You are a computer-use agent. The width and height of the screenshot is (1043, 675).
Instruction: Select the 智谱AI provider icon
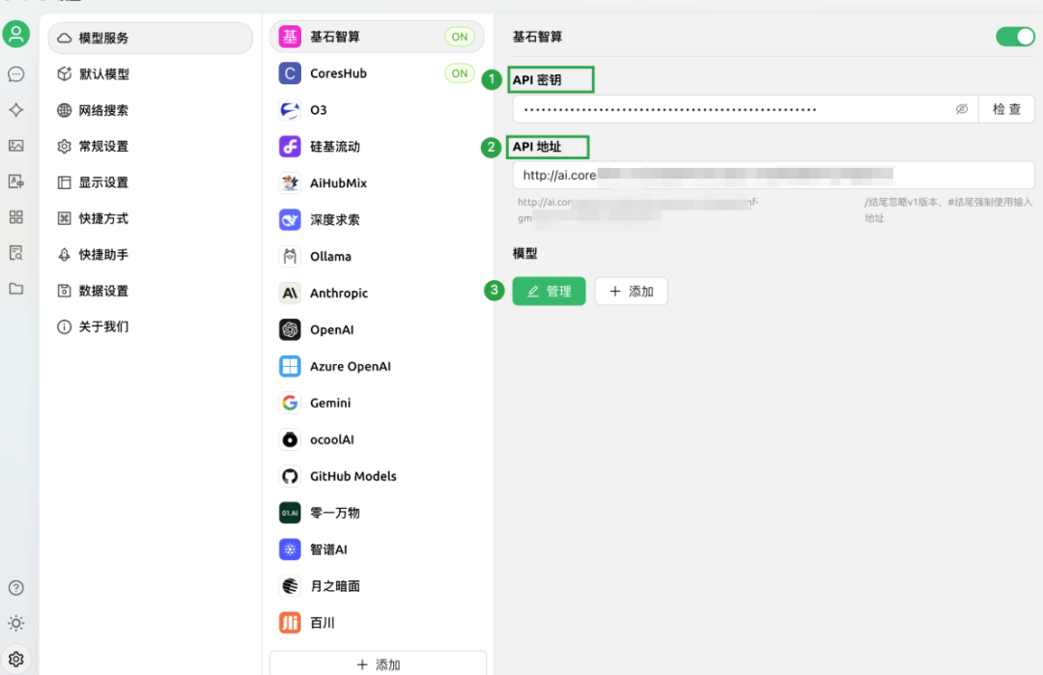290,549
